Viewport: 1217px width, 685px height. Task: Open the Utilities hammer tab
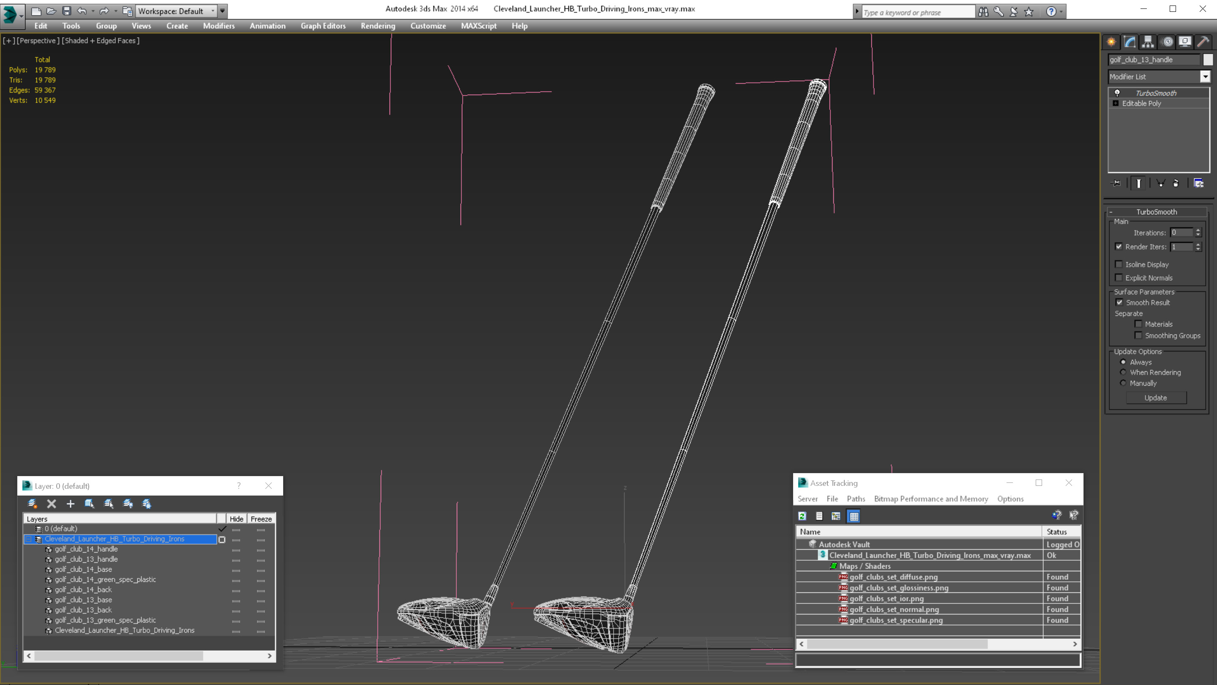(1203, 42)
